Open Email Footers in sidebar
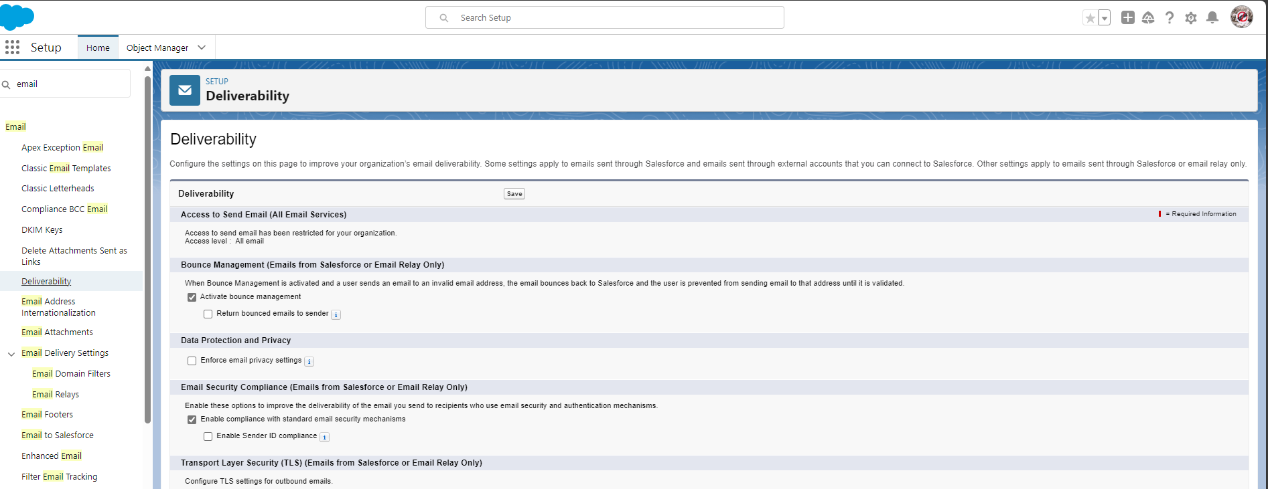The height and width of the screenshot is (489, 1268). tap(47, 414)
